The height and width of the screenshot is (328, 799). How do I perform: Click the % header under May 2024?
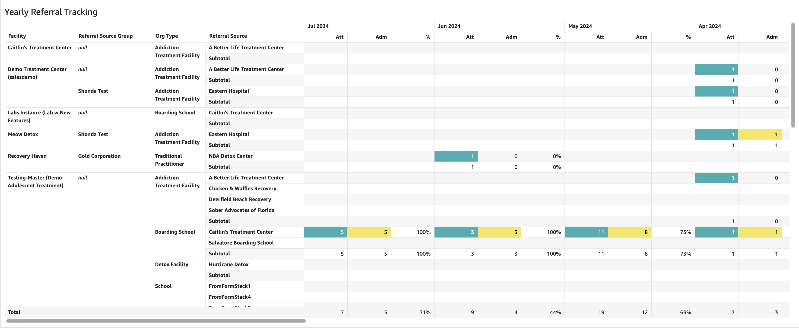click(x=688, y=37)
